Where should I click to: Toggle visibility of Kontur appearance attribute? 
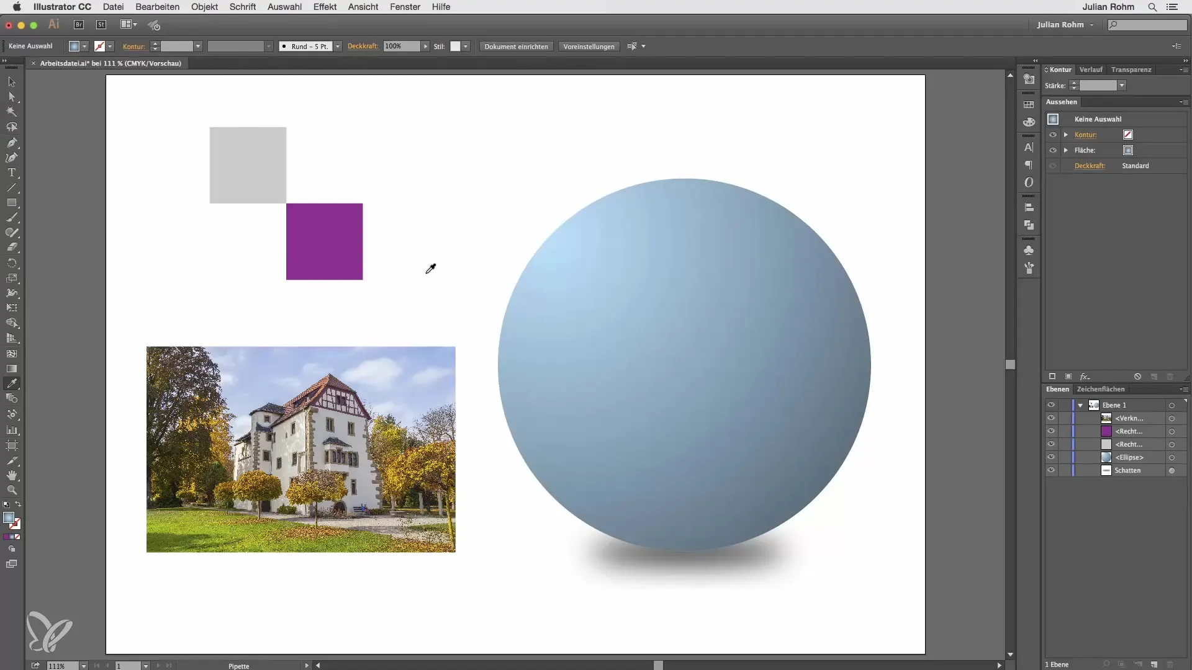1053,135
